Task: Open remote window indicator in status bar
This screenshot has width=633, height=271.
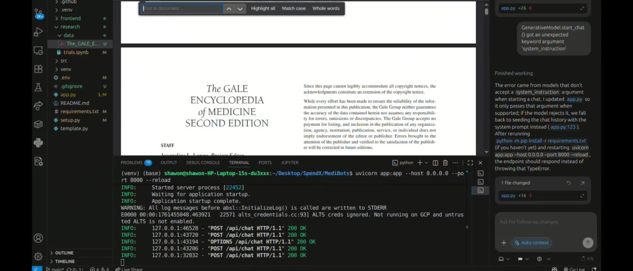Action: (x=36, y=268)
